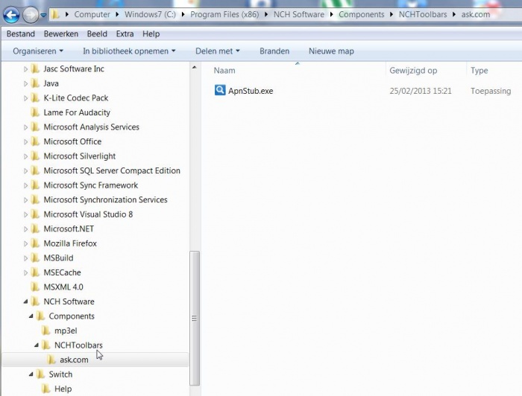Image resolution: width=522 pixels, height=396 pixels.
Task: Click the folder tree scroll-up arrow
Action: pyautogui.click(x=195, y=68)
